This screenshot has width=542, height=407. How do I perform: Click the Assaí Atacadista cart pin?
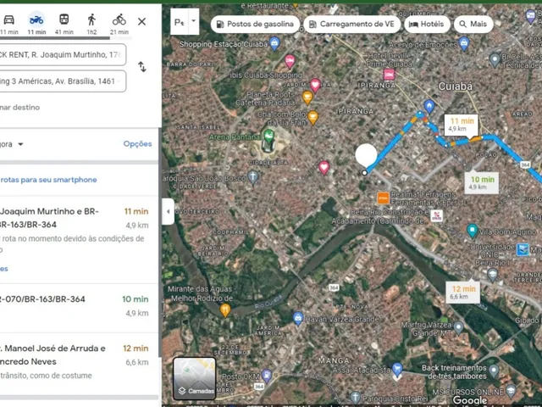[397, 370]
